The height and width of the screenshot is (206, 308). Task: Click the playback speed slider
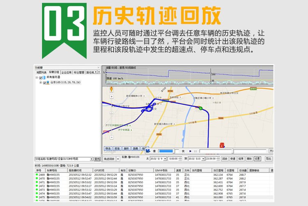[x=166, y=151]
